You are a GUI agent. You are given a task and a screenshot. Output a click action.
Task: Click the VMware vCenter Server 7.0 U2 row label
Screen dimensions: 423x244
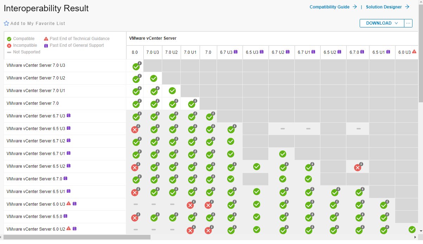pyautogui.click(x=36, y=78)
